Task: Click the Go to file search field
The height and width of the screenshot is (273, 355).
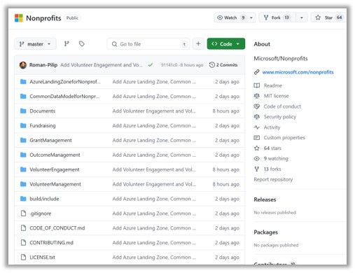Action: click(x=148, y=44)
